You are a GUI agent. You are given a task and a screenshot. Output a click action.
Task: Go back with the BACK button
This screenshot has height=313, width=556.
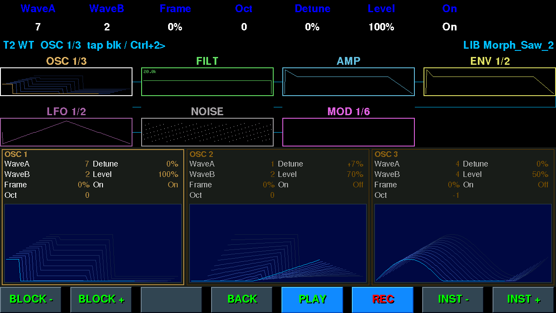click(x=242, y=300)
